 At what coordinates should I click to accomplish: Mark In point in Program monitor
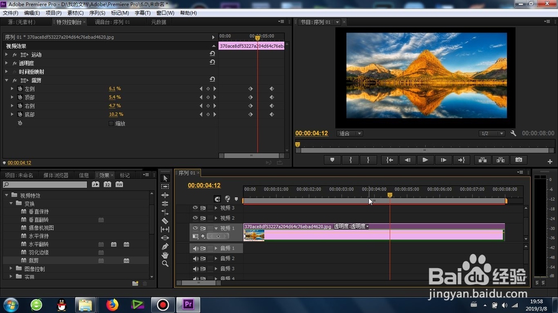coord(350,160)
